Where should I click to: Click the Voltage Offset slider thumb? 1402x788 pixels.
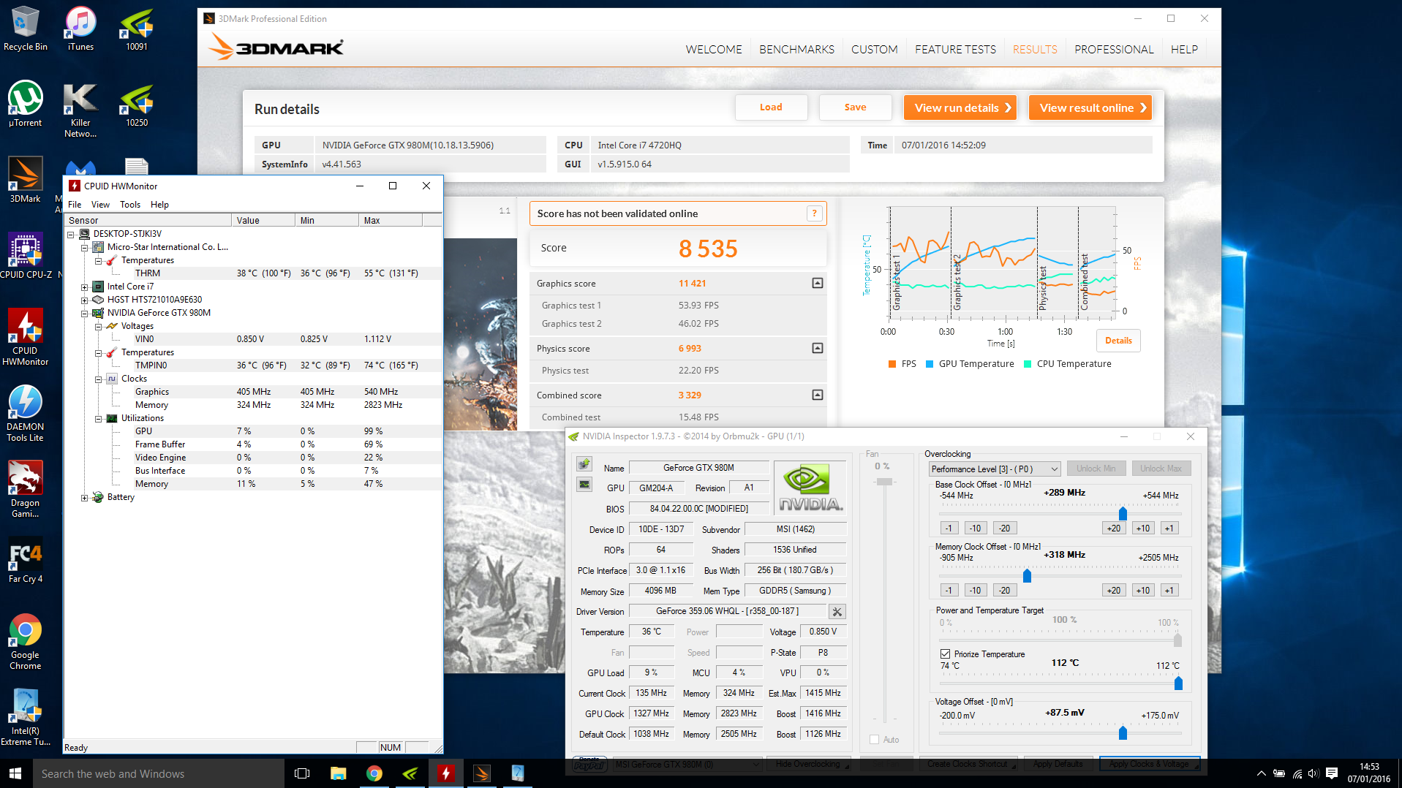pyautogui.click(x=1123, y=732)
